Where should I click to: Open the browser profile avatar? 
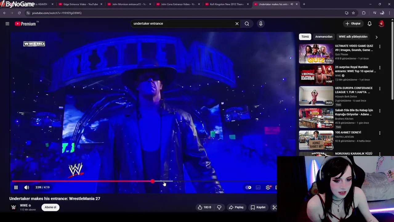pyautogui.click(x=382, y=13)
